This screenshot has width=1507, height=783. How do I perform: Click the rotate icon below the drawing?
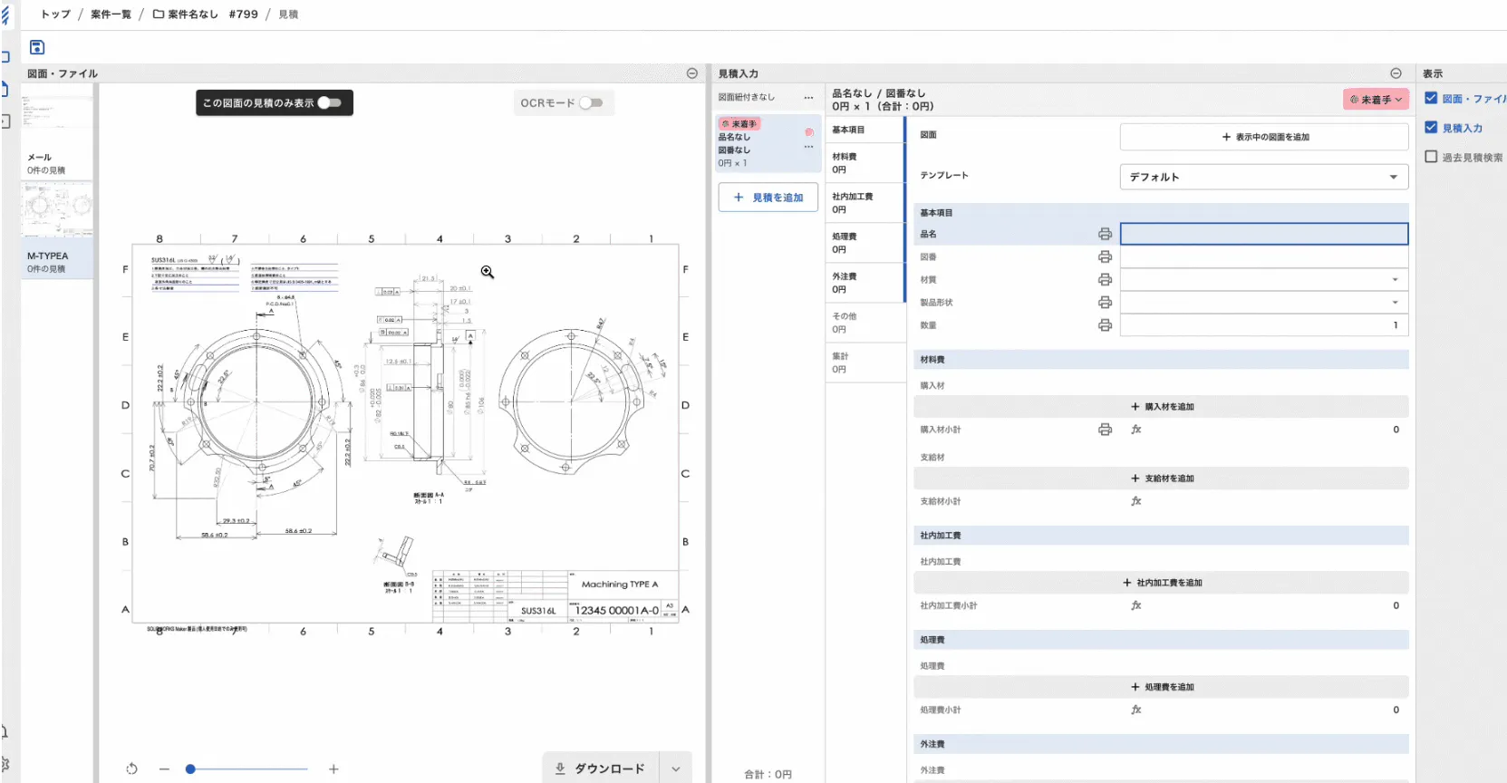tap(132, 768)
